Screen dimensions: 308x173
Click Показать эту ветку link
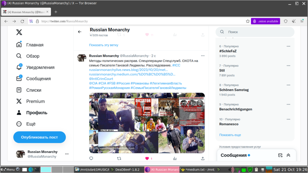104,45
